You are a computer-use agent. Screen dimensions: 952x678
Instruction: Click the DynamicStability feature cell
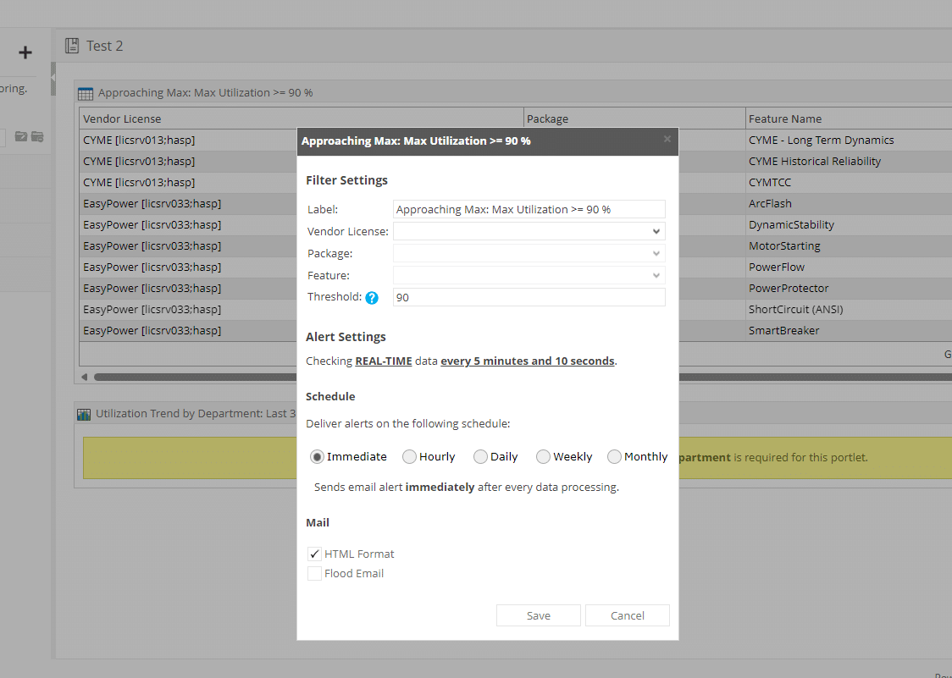point(848,224)
